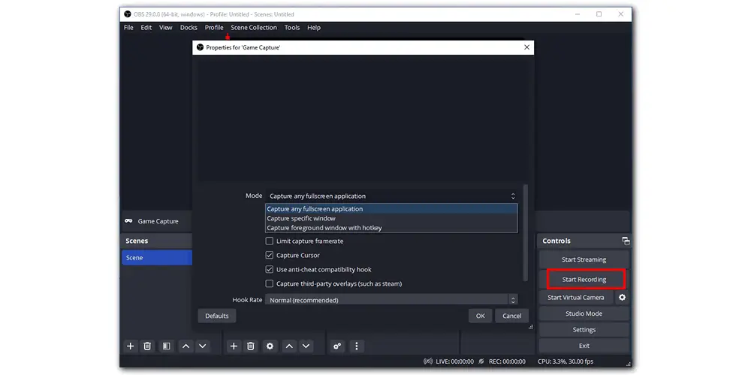This screenshot has width=751, height=375.
Task: Move the scene down with the Scenes down arrow
Action: click(x=203, y=346)
